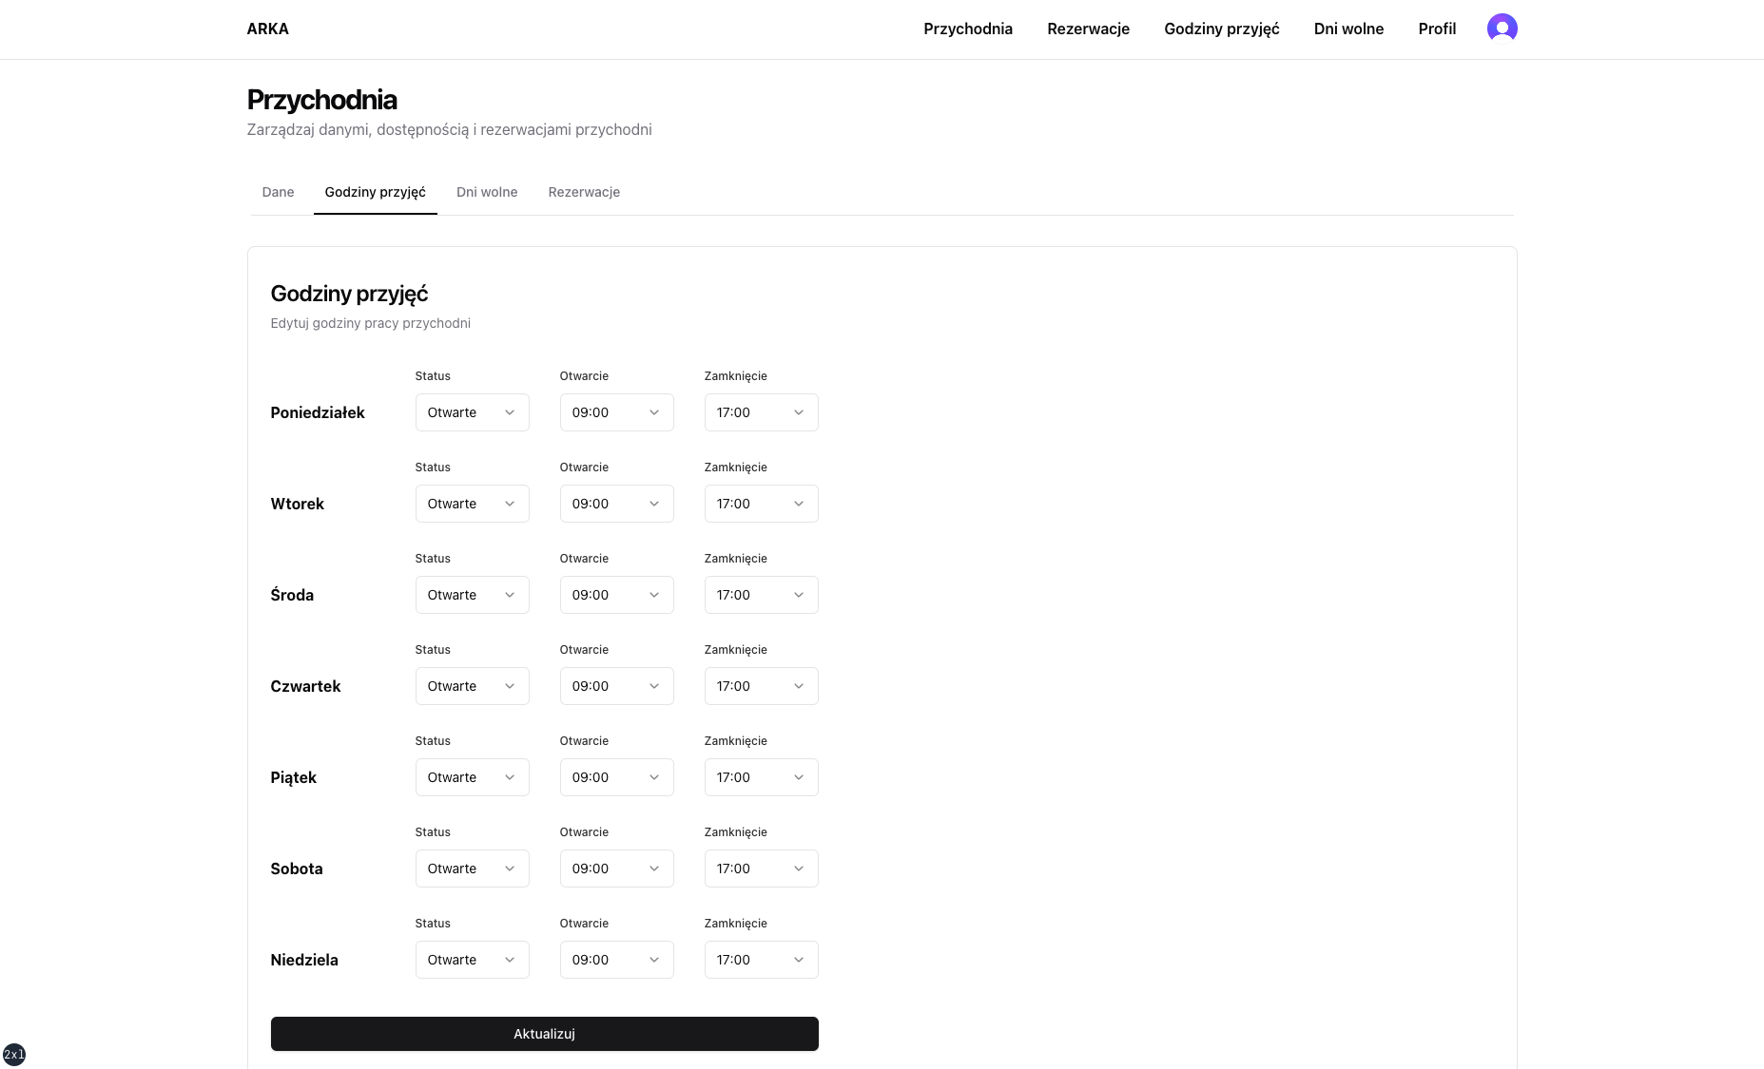The height and width of the screenshot is (1069, 1764).
Task: Open the user avatar profile icon
Action: [1502, 29]
